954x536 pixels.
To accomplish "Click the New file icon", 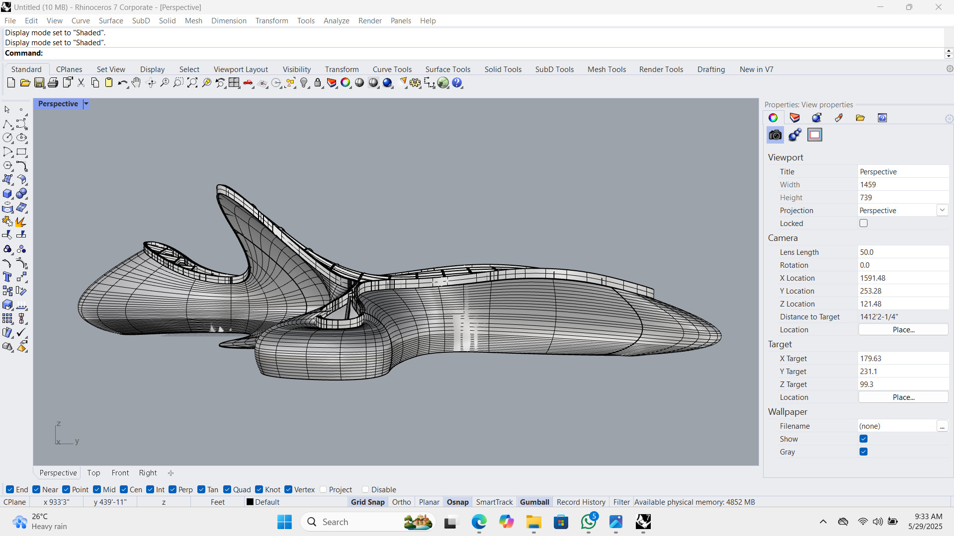I will pos(11,83).
